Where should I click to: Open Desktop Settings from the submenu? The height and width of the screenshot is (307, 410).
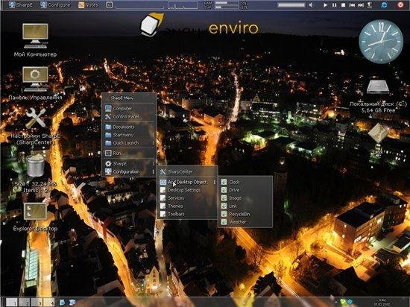[x=187, y=190]
